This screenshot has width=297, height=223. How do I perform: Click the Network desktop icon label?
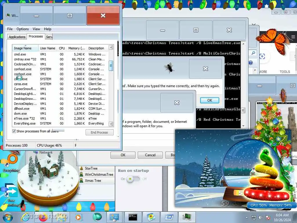click(46, 152)
